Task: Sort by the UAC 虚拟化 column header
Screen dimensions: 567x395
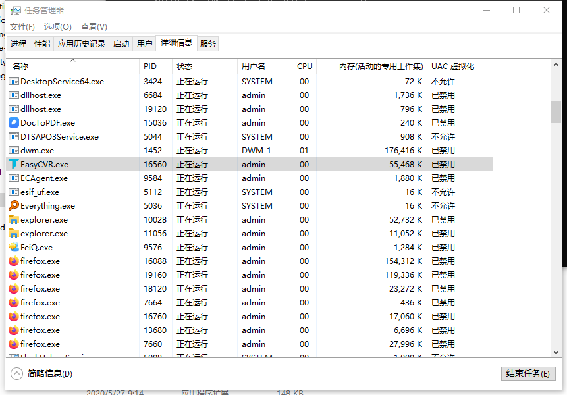Action: click(x=460, y=66)
